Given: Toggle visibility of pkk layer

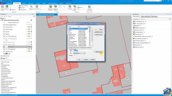Looking at the screenshot, I should (x=4, y=54).
